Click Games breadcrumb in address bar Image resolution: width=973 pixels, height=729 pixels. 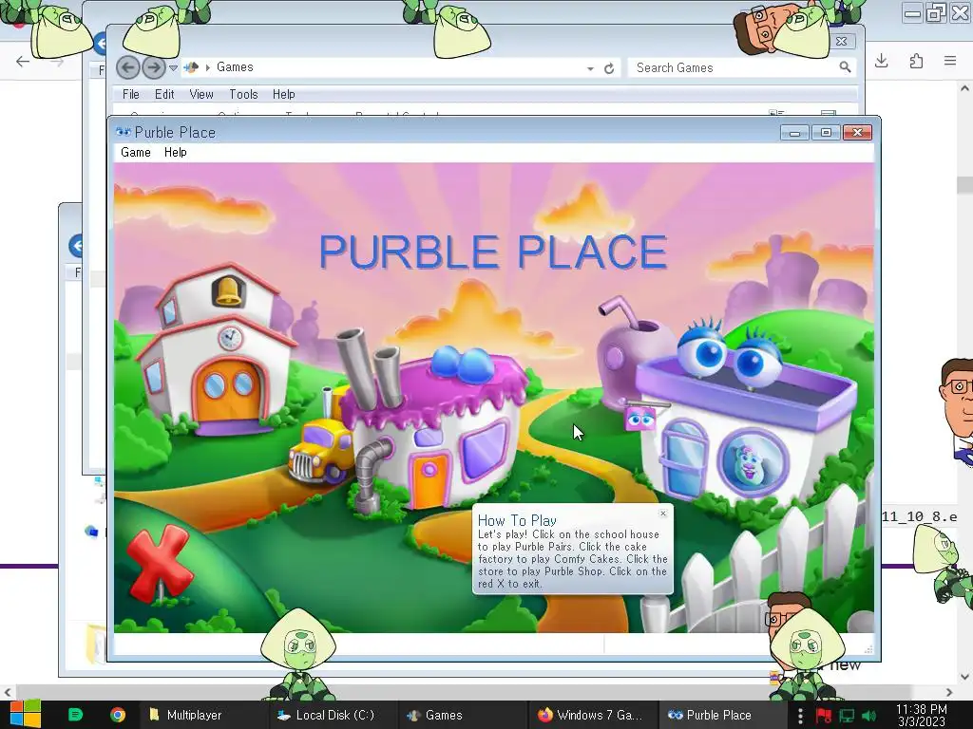click(x=235, y=67)
